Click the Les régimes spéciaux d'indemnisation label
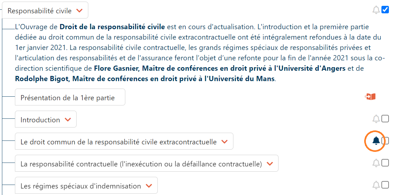This screenshot has height=195, width=397. pyautogui.click(x=81, y=186)
